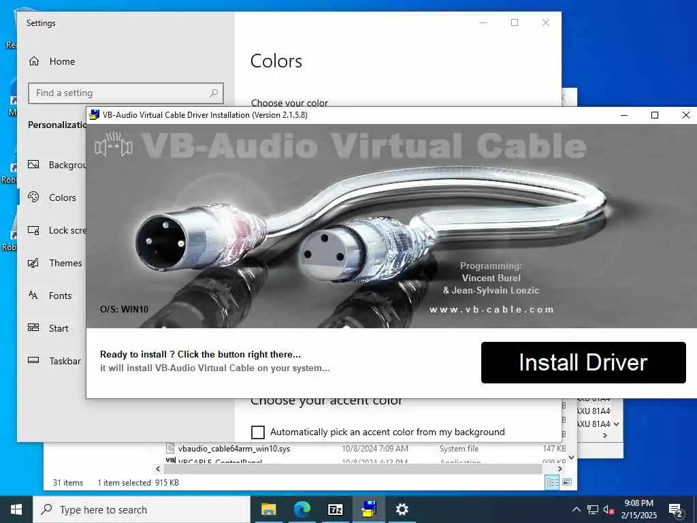Open the Fonts icon in Settings sidebar
Screen dimensions: 697x523
pyautogui.click(x=33, y=296)
